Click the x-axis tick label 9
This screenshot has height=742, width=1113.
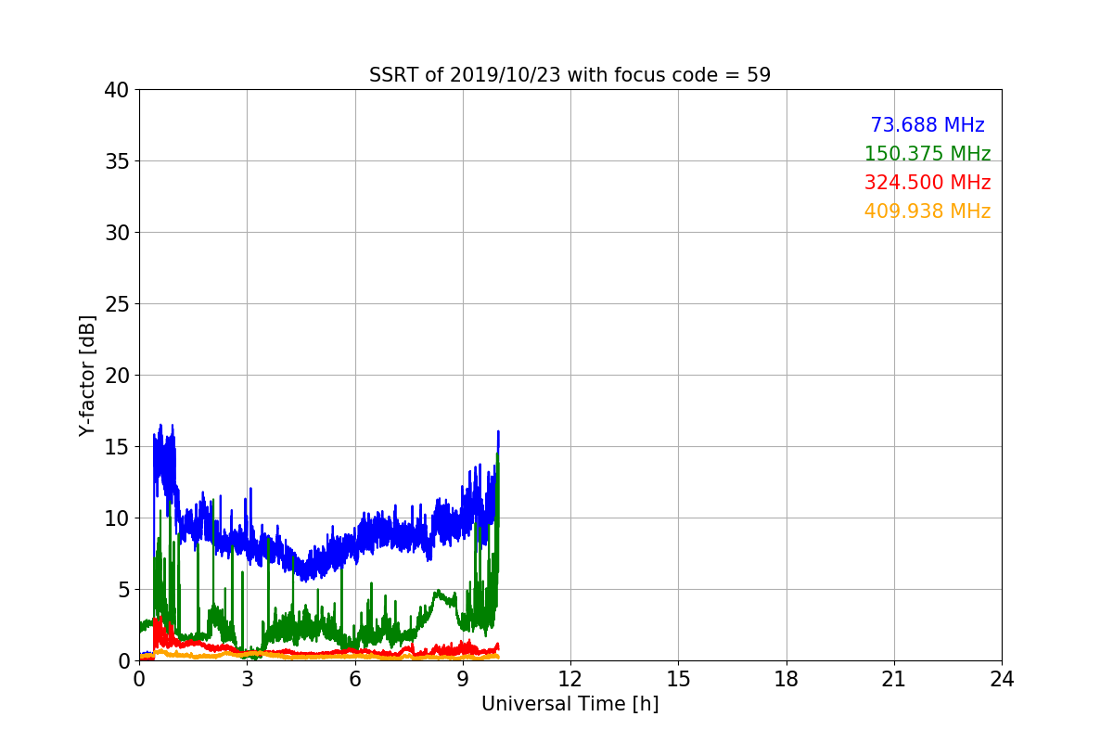coord(462,679)
